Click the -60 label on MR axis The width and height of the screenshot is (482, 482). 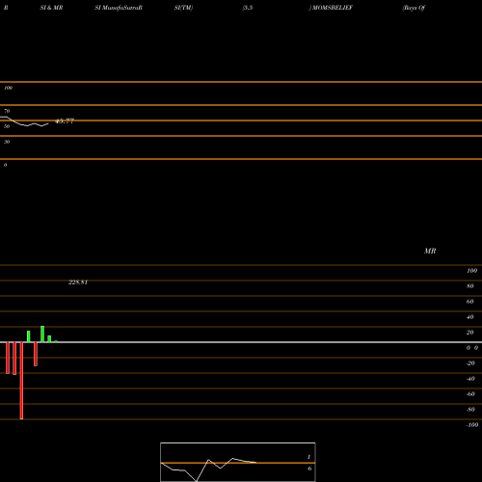point(470,394)
